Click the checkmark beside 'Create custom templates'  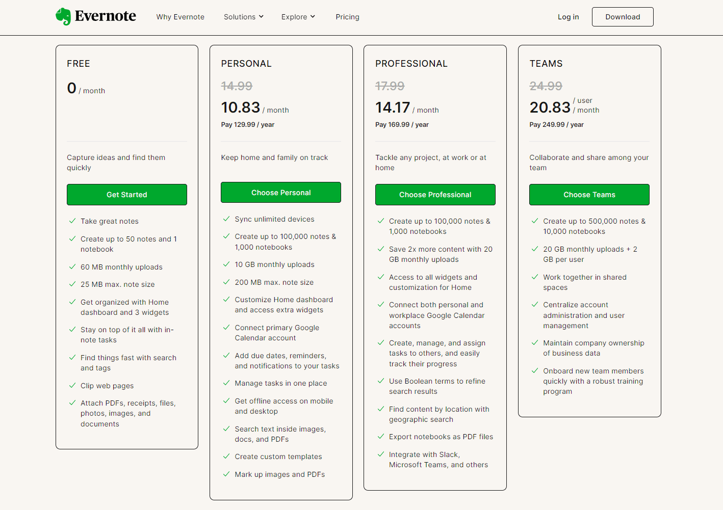226,456
